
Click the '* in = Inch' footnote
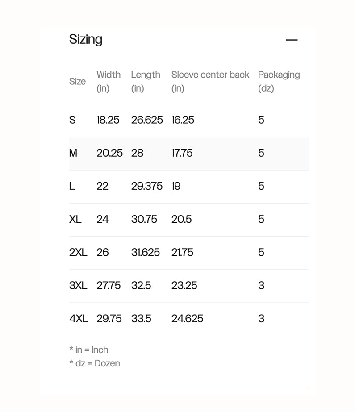[89, 350]
